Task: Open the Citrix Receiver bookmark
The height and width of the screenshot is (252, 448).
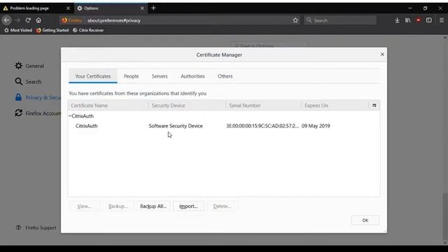Action: coord(88,30)
